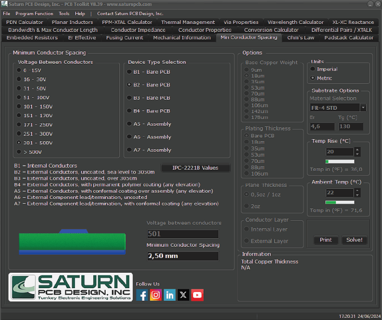Select the 101 - 150V voltage range
This screenshot has height=320, width=382.
34,107
